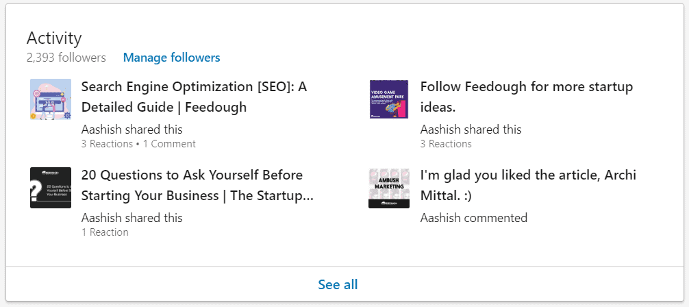
Task: View "1 Comment" on the SEO post
Action: coord(169,144)
